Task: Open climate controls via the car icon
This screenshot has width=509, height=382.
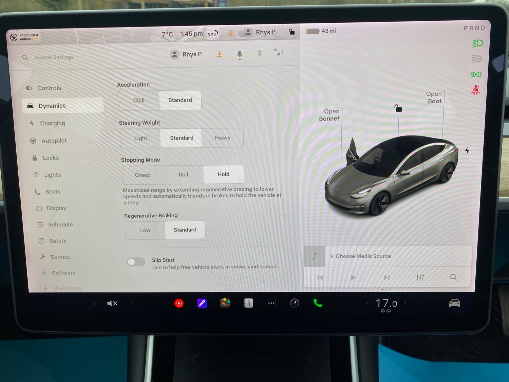Action: pos(455,303)
